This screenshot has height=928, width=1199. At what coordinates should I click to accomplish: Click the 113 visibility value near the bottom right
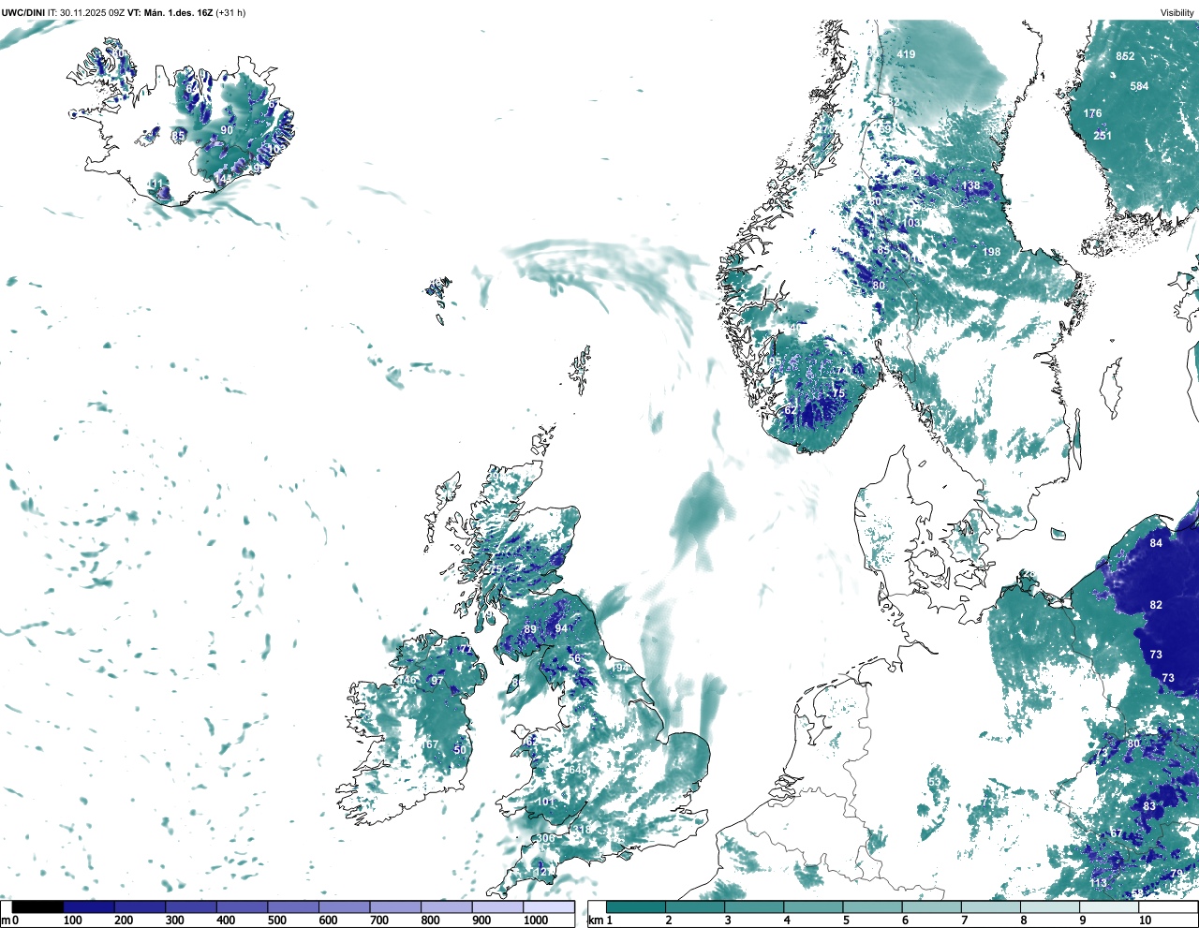tap(1098, 883)
